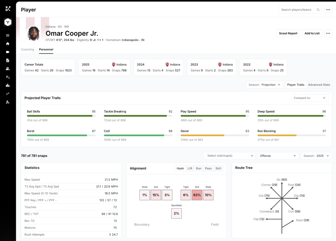336x241 pixels.
Task: Select the Personnel tab
Action: (x=46, y=49)
